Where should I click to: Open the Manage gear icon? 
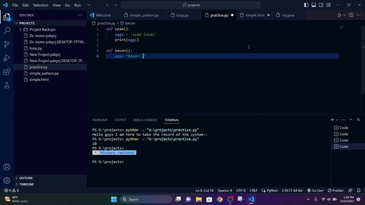7,181
